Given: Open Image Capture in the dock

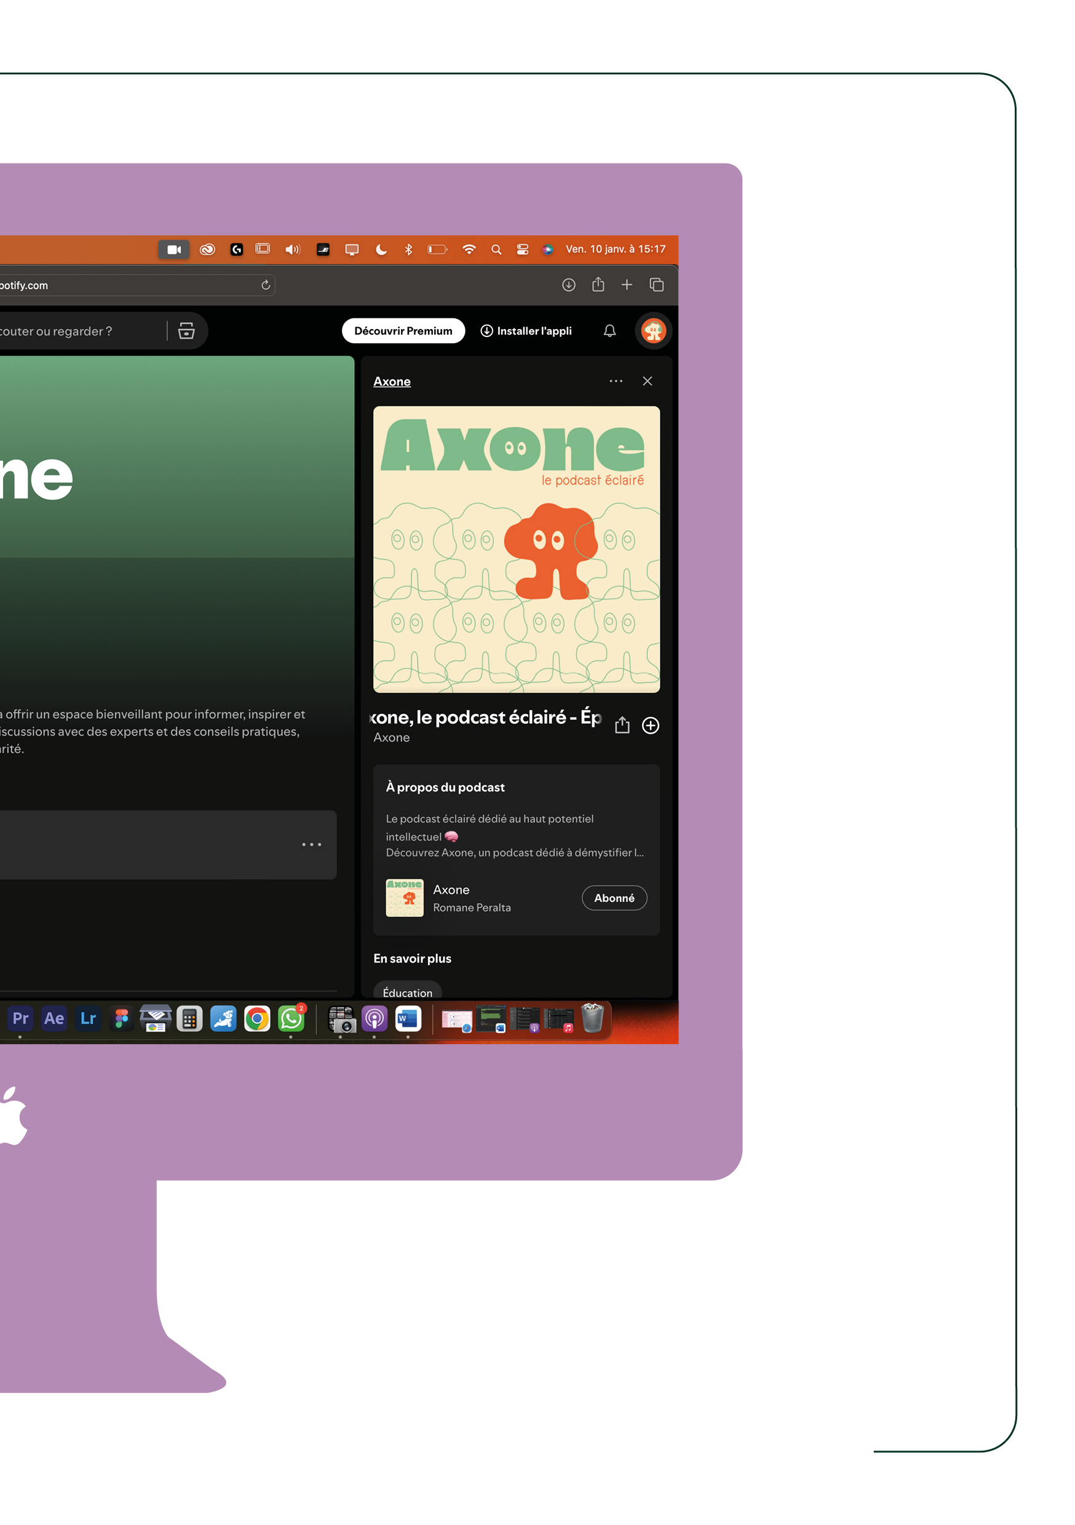Looking at the screenshot, I should [341, 1020].
